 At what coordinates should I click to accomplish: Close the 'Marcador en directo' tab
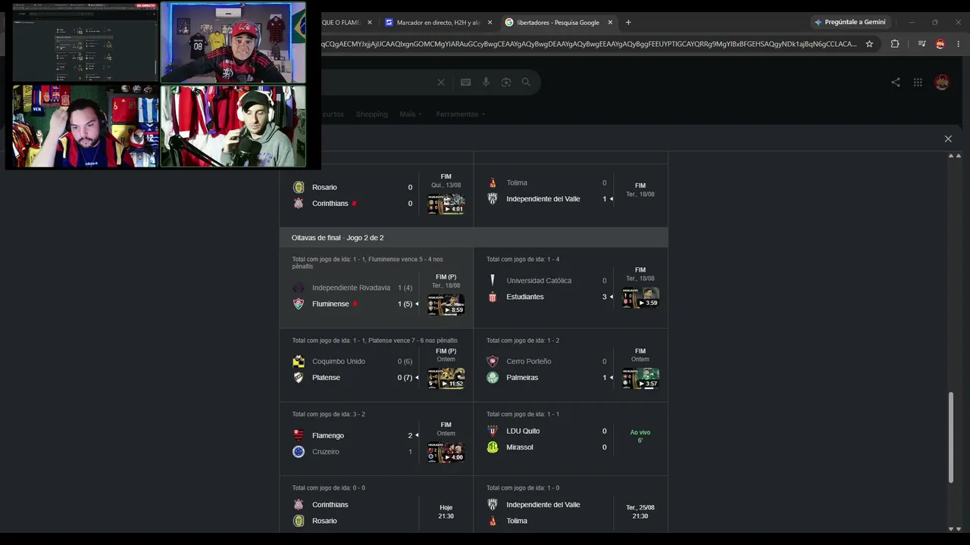coord(490,22)
